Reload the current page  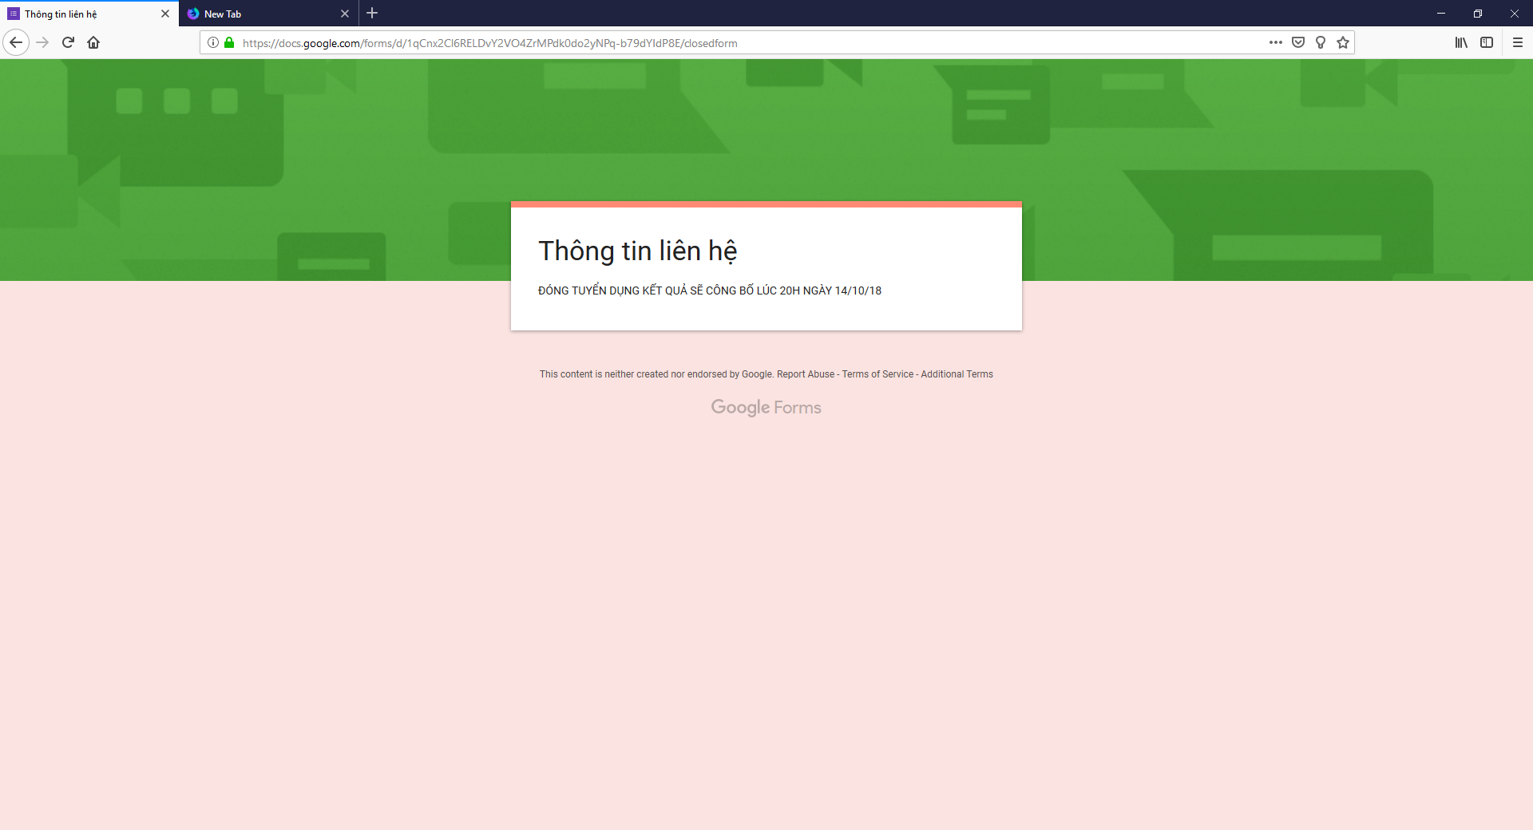(67, 42)
